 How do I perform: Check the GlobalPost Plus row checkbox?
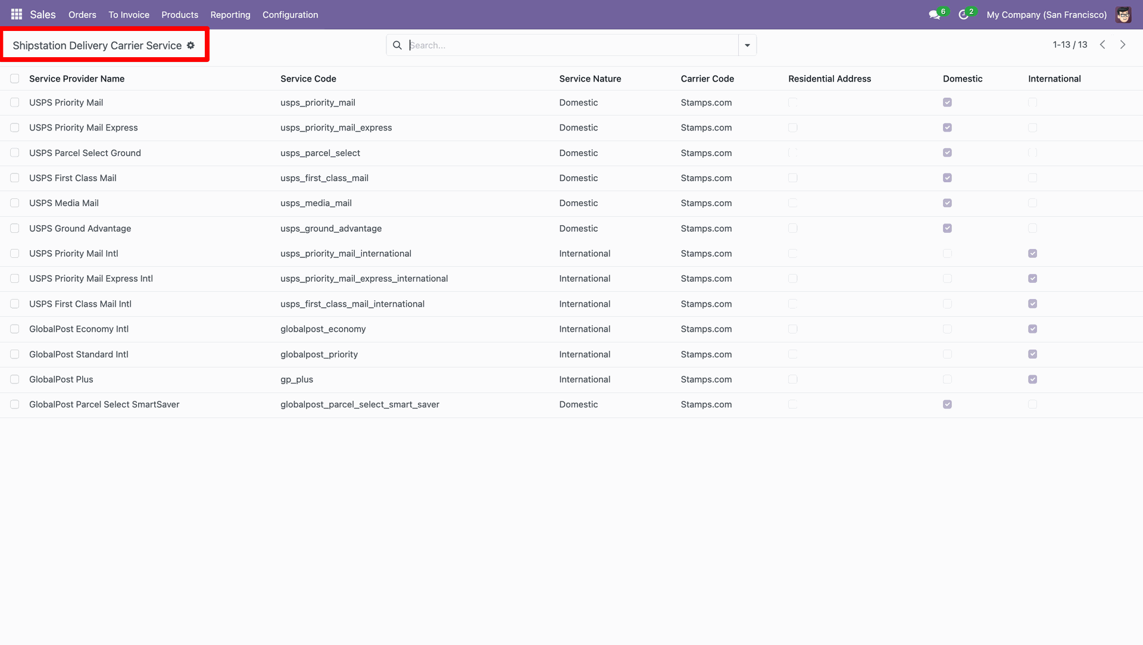[x=15, y=379]
